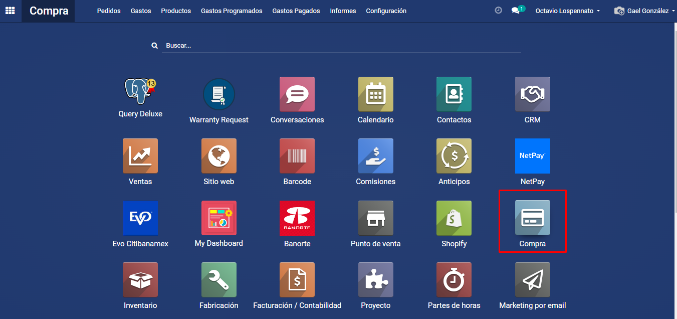This screenshot has width=677, height=319.
Task: Open the activities clock icon
Action: point(498,10)
